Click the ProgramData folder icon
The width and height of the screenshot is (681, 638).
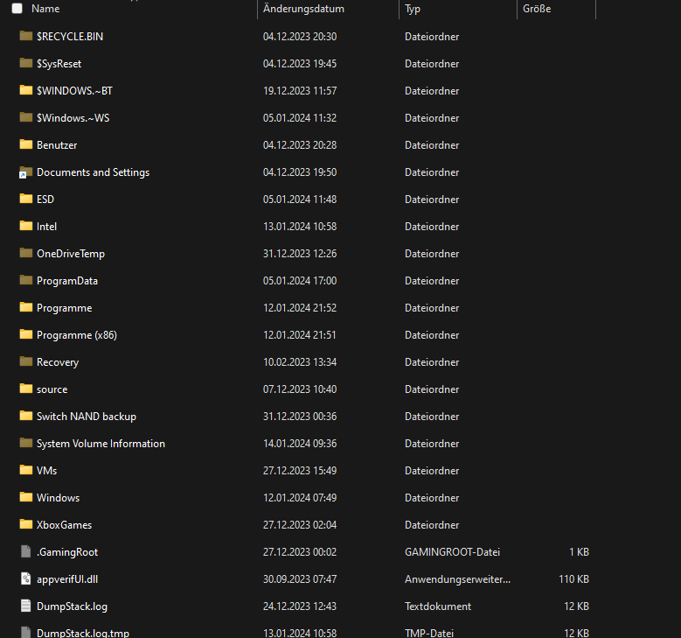click(x=26, y=280)
